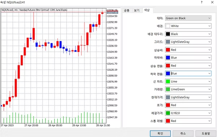Open the 상승 캔들 Red dropdown
Image resolution: width=217 pixels, height=137 pixels.
[188, 66]
